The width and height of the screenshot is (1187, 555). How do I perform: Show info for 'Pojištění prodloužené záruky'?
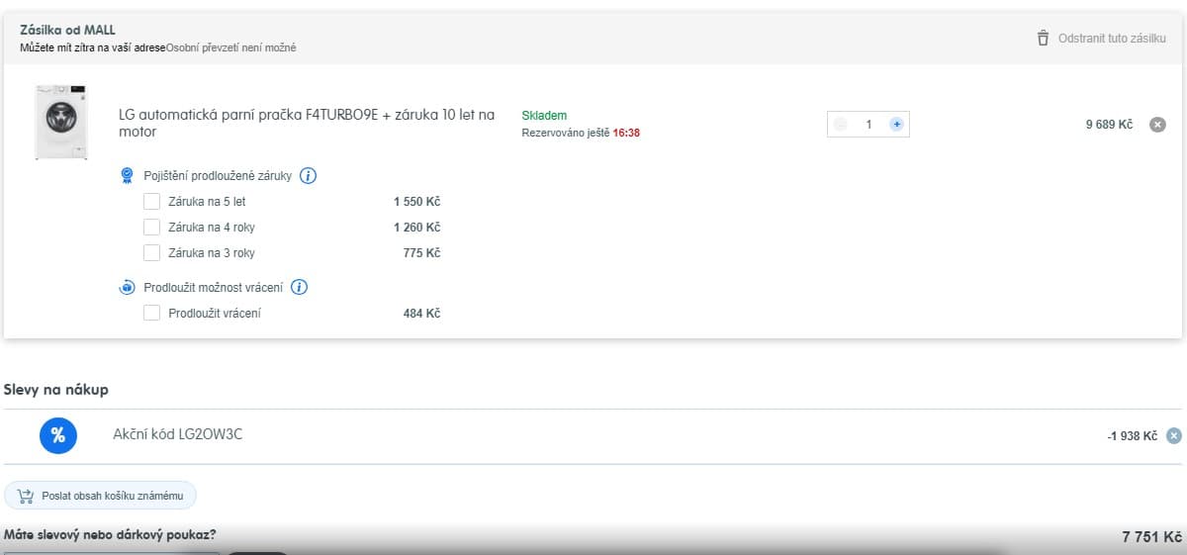(x=308, y=176)
